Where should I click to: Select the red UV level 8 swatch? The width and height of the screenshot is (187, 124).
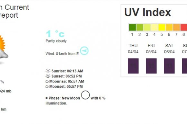pyautogui.click(x=184, y=27)
